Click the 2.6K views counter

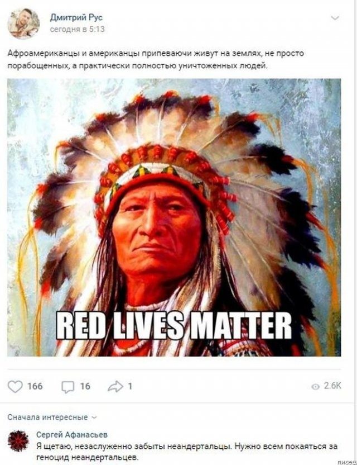(332, 386)
